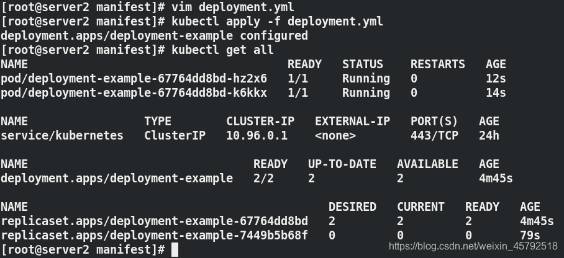Click 'deployment.apps/deployment-example configured' output line
The width and height of the screenshot is (564, 258).
tap(154, 35)
